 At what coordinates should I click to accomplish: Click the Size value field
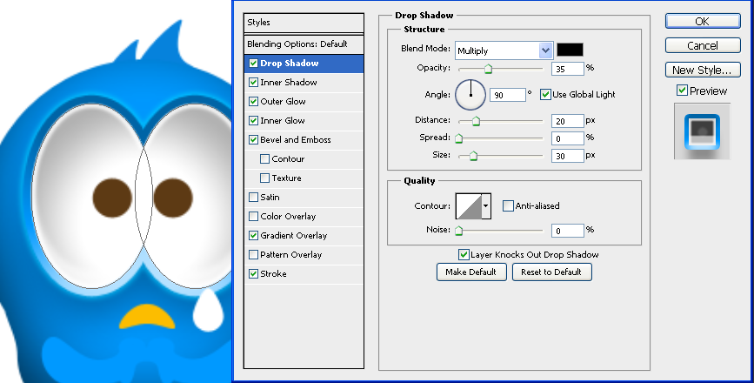pyautogui.click(x=567, y=156)
